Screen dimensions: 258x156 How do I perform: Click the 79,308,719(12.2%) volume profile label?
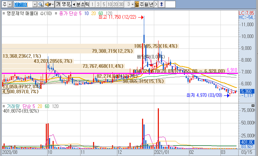(x=112, y=51)
